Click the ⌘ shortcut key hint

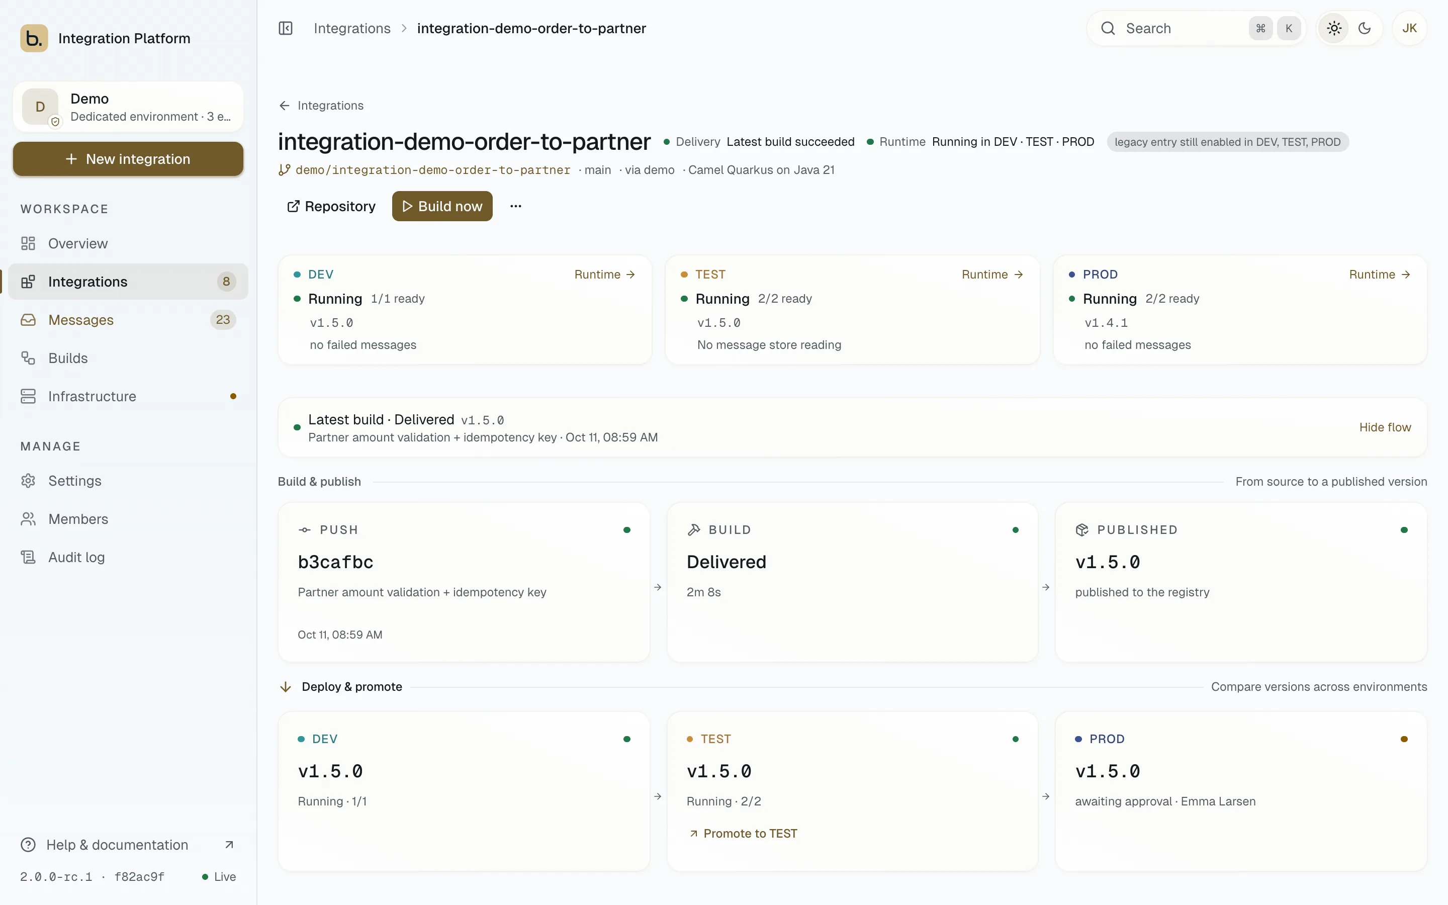pyautogui.click(x=1260, y=28)
